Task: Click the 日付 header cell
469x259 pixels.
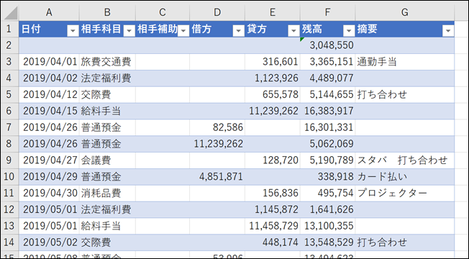Action: (49, 29)
